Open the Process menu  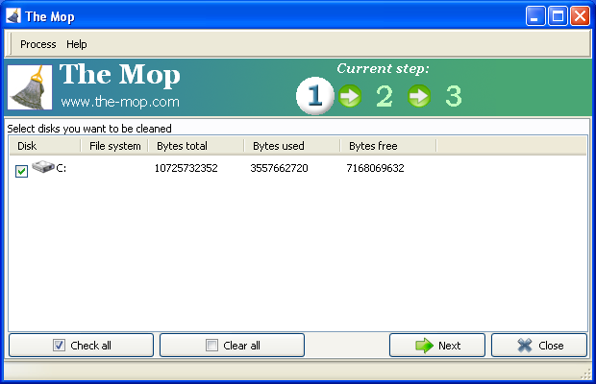click(x=38, y=44)
